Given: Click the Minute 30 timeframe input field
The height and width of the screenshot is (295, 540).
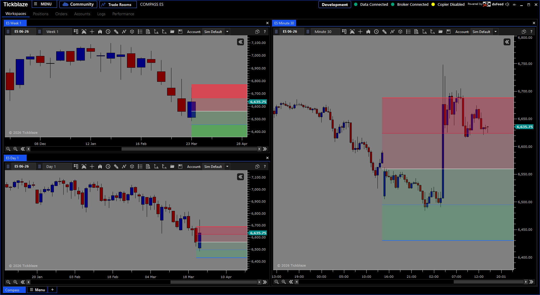Looking at the screenshot, I should [x=325, y=32].
